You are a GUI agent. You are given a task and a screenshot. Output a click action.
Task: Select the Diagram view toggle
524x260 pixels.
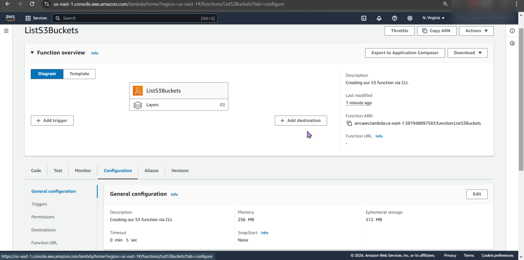pyautogui.click(x=47, y=74)
